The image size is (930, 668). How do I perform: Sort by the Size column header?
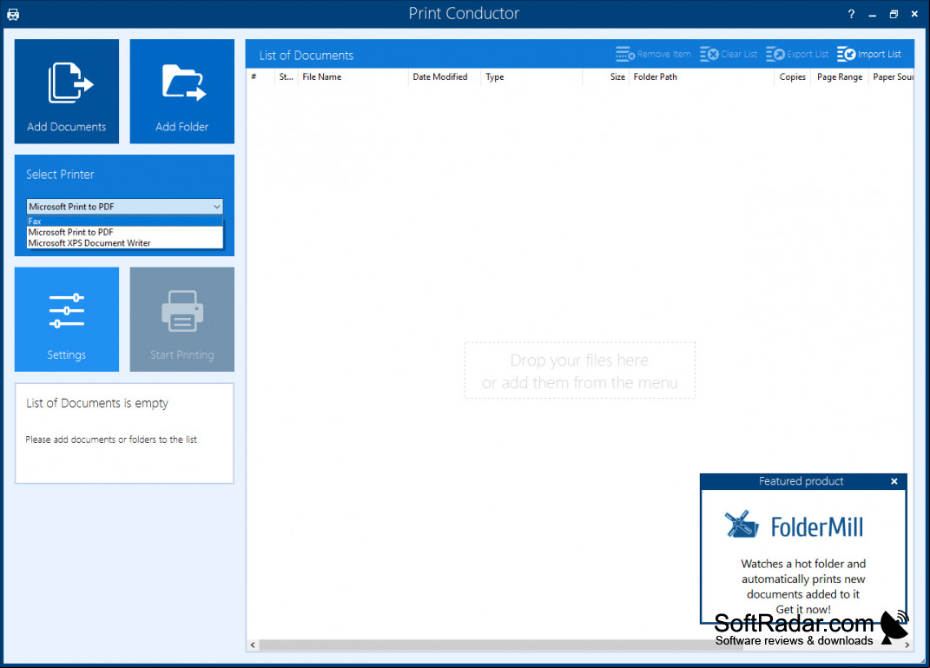coord(605,76)
